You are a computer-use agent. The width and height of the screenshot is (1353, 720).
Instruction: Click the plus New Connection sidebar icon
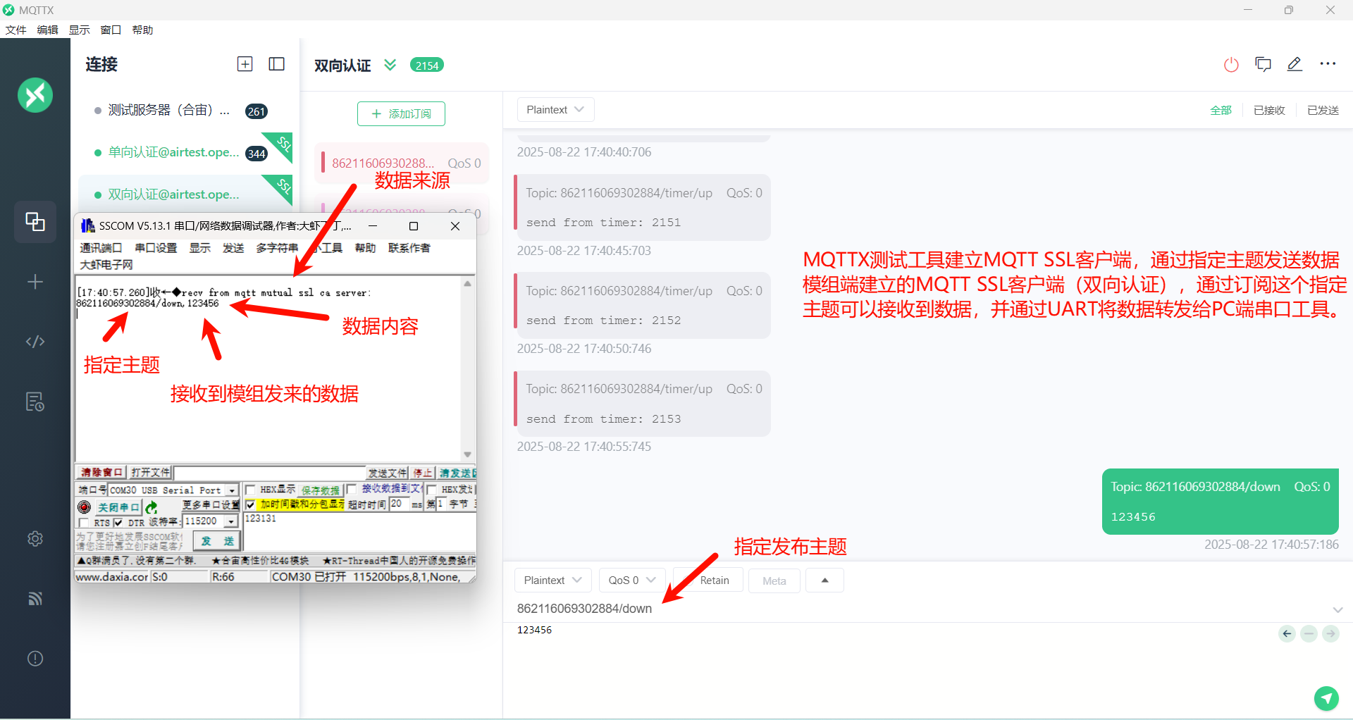(35, 282)
